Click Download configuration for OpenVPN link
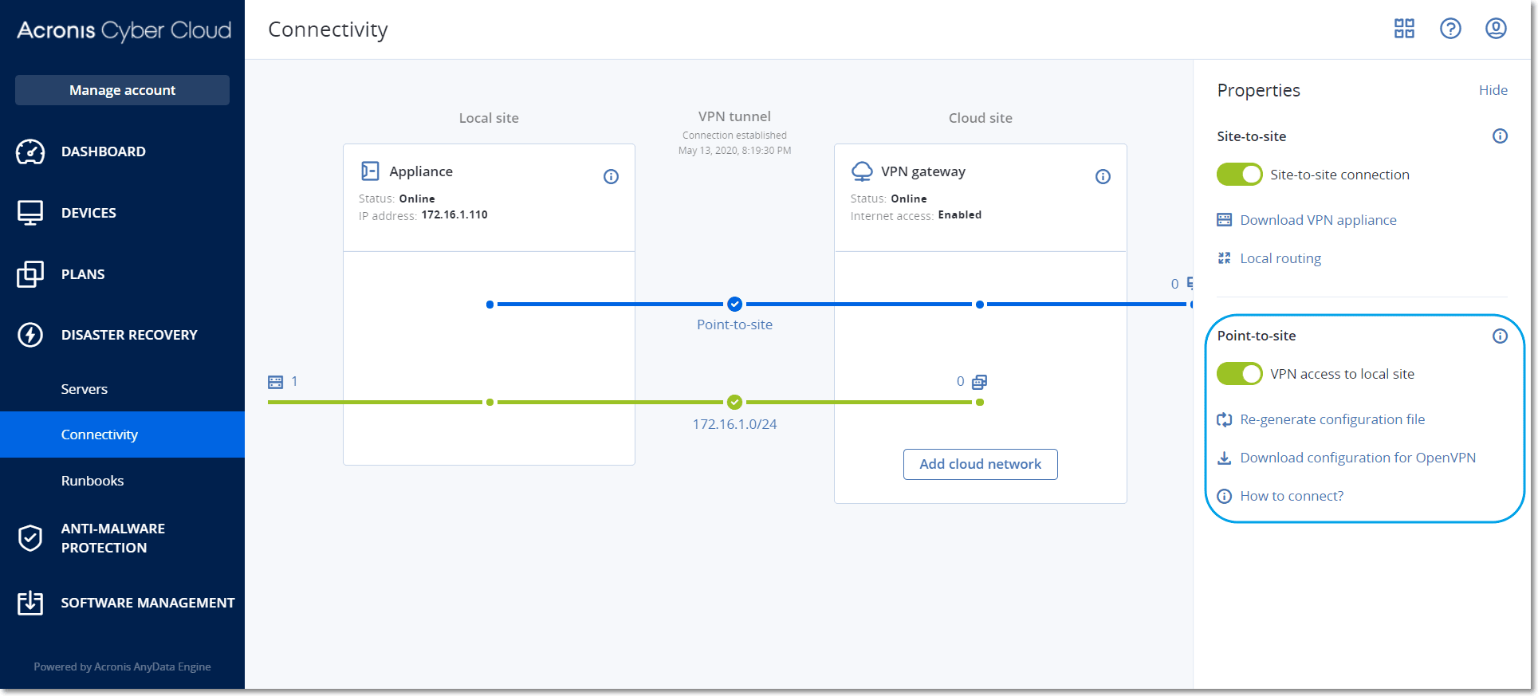The image size is (1538, 696). (1357, 458)
